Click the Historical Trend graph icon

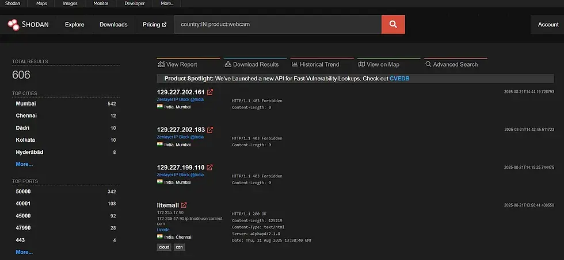coord(295,64)
